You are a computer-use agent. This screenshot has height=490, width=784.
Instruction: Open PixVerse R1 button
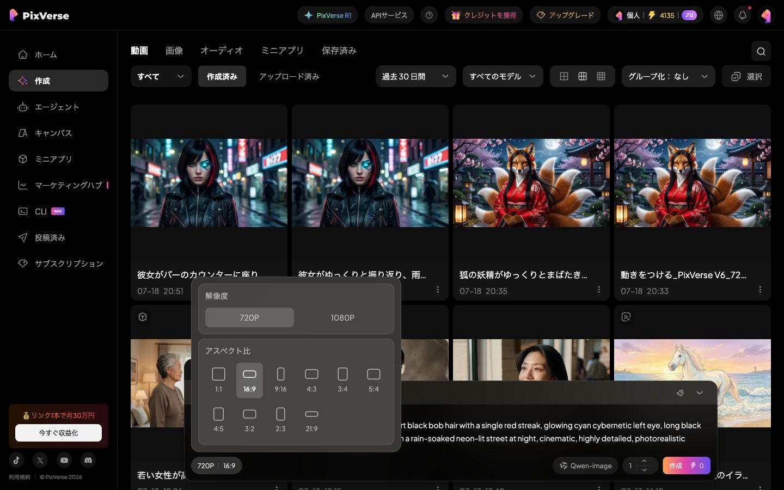coord(328,15)
